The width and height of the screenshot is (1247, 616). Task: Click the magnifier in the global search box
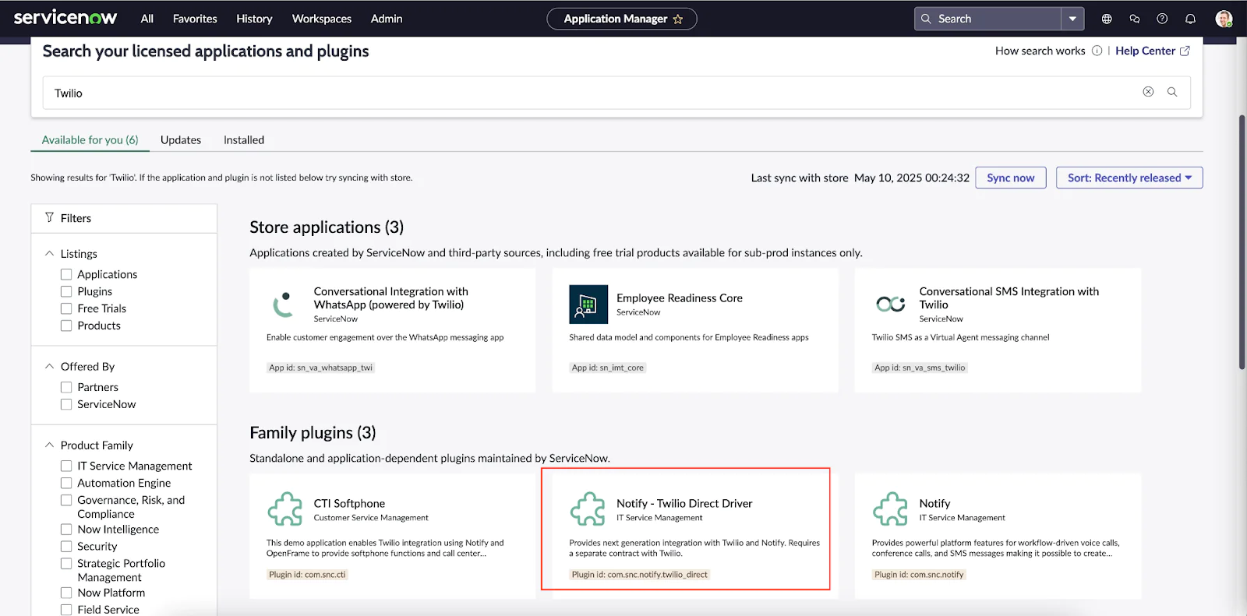tap(926, 19)
